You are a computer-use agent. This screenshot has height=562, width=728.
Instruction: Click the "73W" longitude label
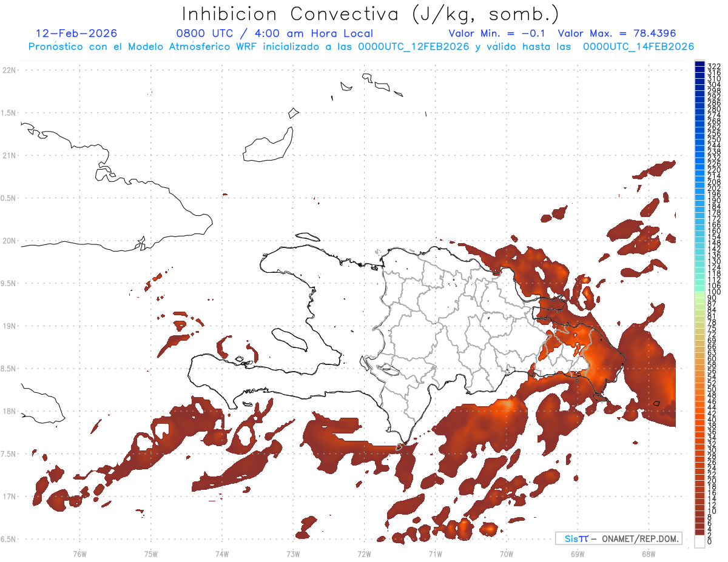click(293, 553)
